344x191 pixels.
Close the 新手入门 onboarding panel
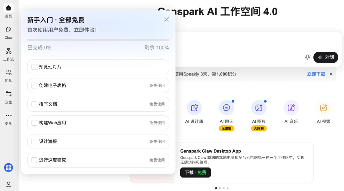pos(167,19)
